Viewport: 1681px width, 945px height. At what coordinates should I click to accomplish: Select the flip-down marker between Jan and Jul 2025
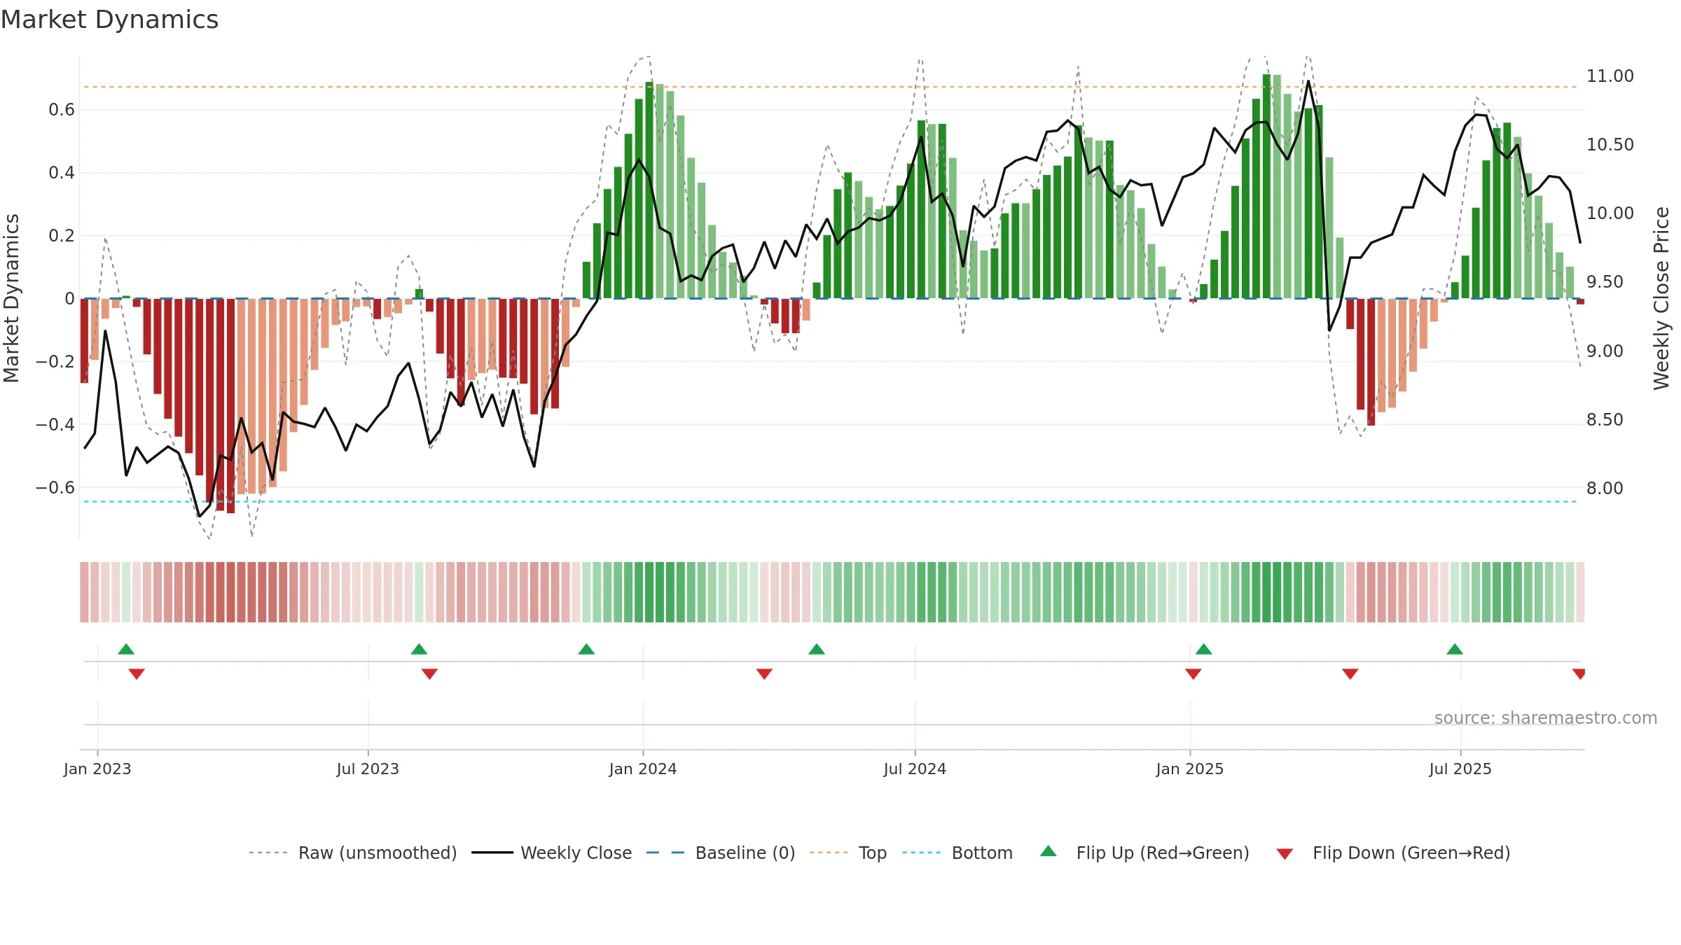pos(1350,673)
